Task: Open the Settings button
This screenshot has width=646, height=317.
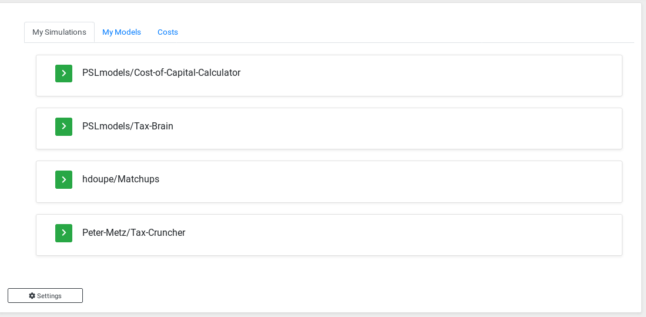Action: tap(45, 296)
